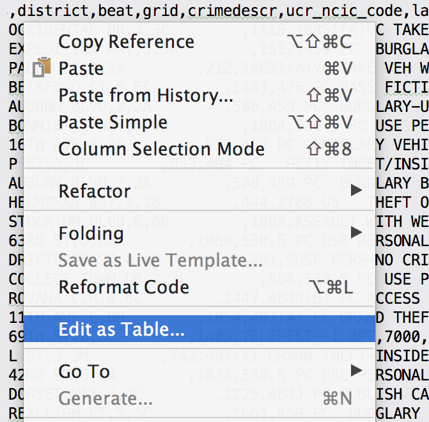The image size is (429, 422).
Task: Expand the Go To submenu arrow
Action: click(x=357, y=371)
